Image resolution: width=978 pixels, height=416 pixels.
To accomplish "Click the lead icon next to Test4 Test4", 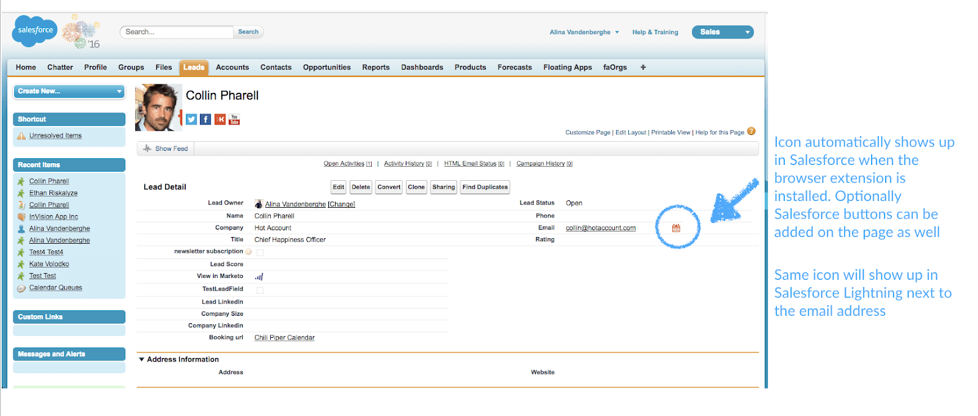I will tap(21, 252).
